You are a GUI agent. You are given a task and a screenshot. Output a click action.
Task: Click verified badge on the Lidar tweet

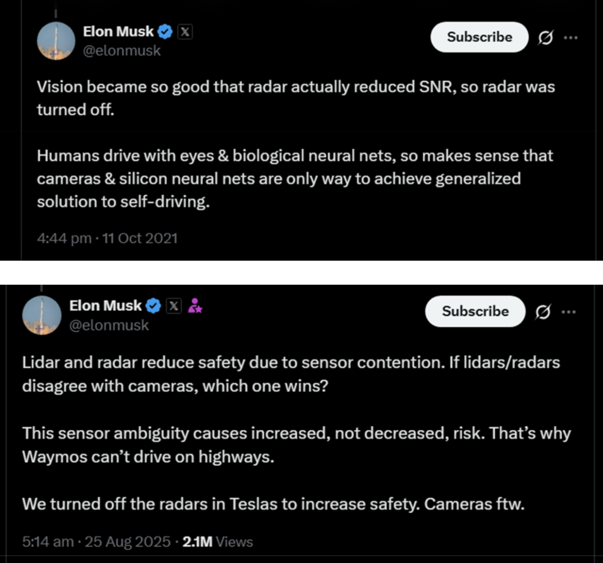point(153,306)
